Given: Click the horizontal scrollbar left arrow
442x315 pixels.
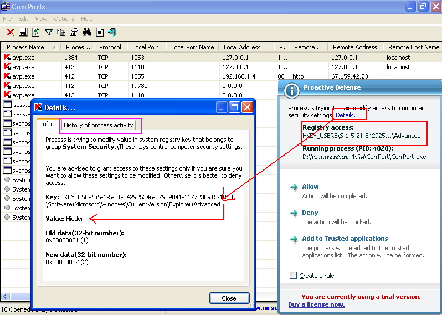Looking at the screenshot, I should tap(5, 296).
